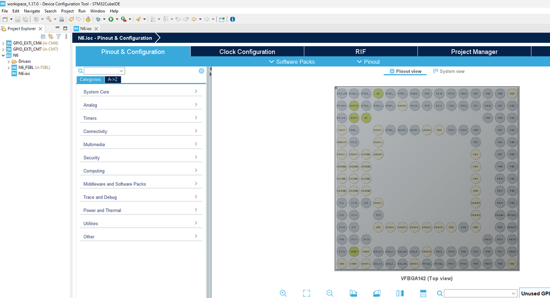Switch to System view
The width and height of the screenshot is (550, 298).
point(449,71)
